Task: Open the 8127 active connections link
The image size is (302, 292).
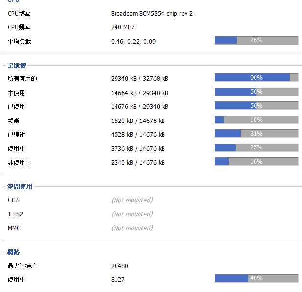Action: click(x=118, y=279)
